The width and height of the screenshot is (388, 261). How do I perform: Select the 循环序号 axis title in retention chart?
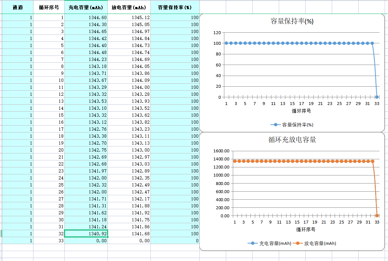(301, 111)
